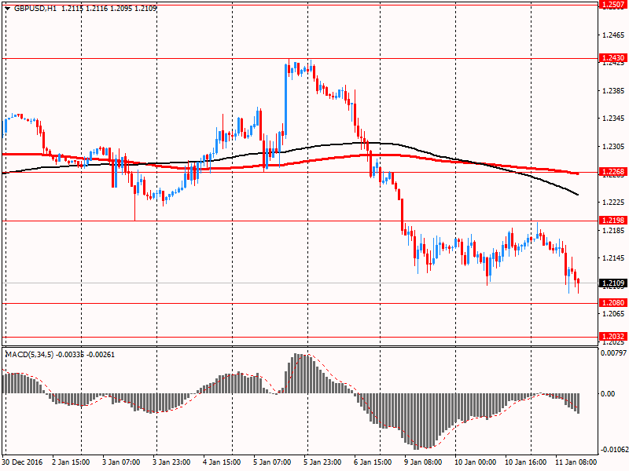This screenshot has height=471, width=629.
Task: Click the 1.2198 price level label
Action: coord(613,221)
